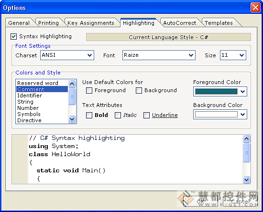Open the Background Color dropdown arrow

pos(242,115)
